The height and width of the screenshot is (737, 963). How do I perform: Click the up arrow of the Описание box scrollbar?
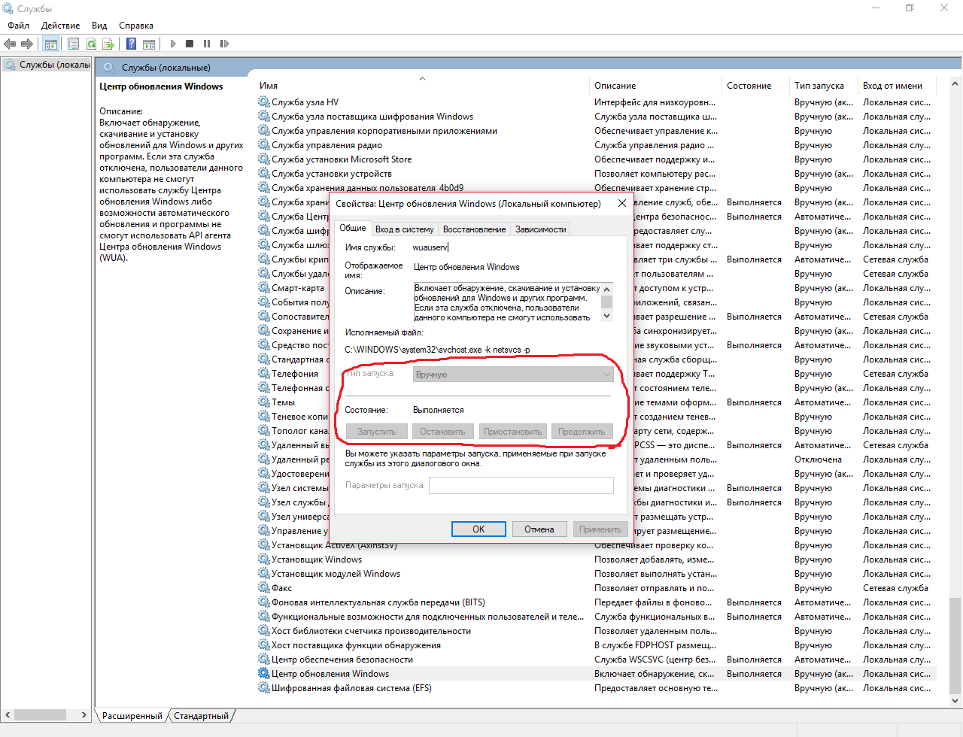(x=607, y=289)
